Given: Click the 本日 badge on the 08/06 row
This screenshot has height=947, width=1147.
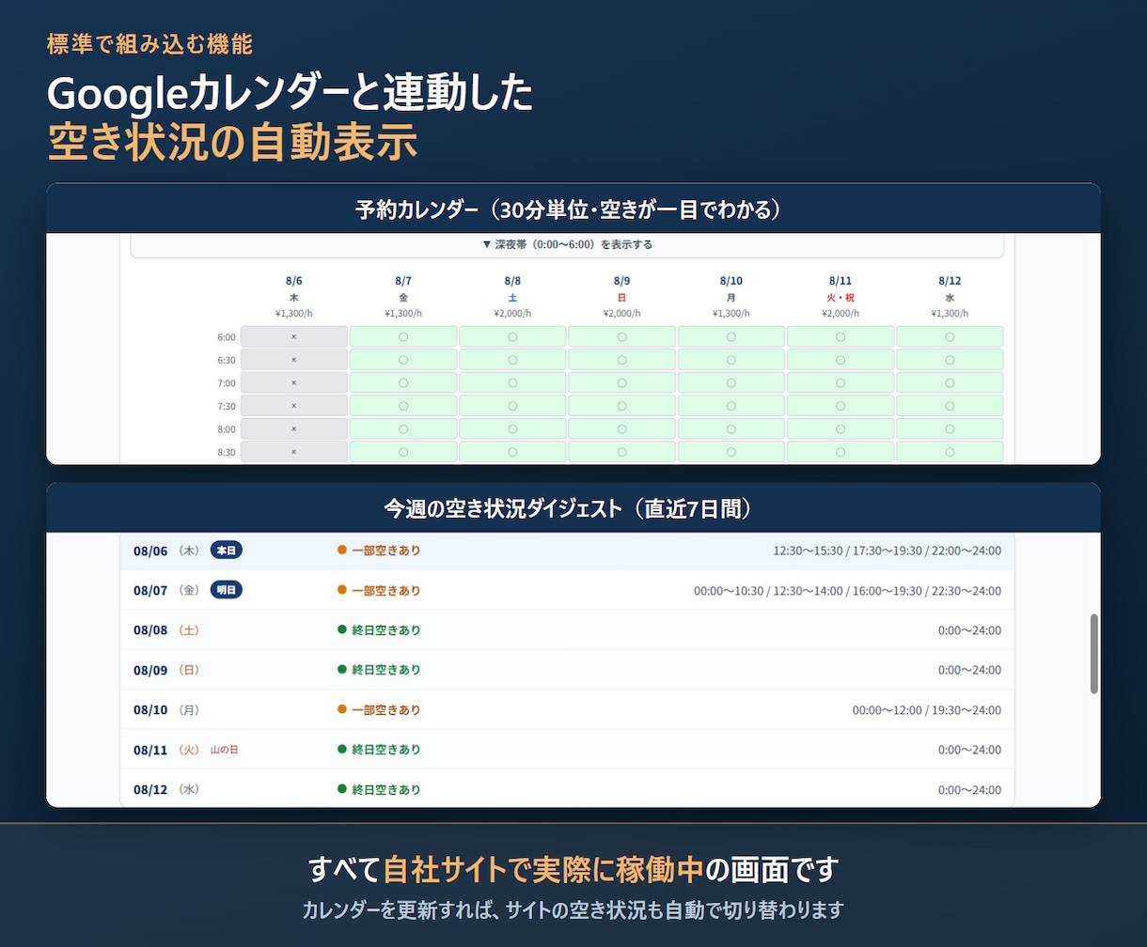Looking at the screenshot, I should pos(227,551).
